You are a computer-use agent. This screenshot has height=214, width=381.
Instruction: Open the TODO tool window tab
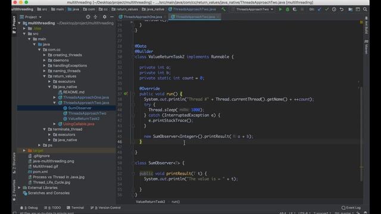pyautogui.click(x=52, y=207)
